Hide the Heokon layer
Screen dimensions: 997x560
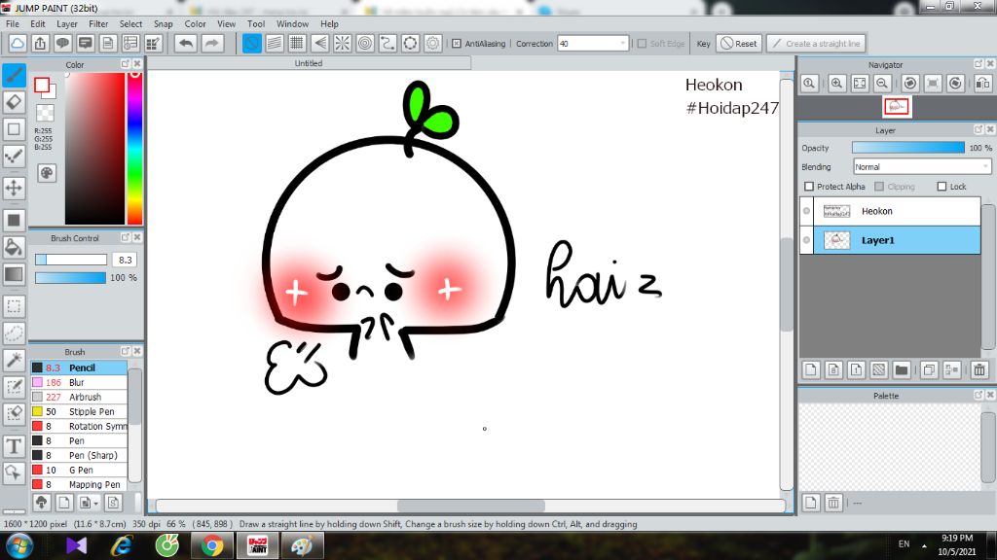[806, 211]
